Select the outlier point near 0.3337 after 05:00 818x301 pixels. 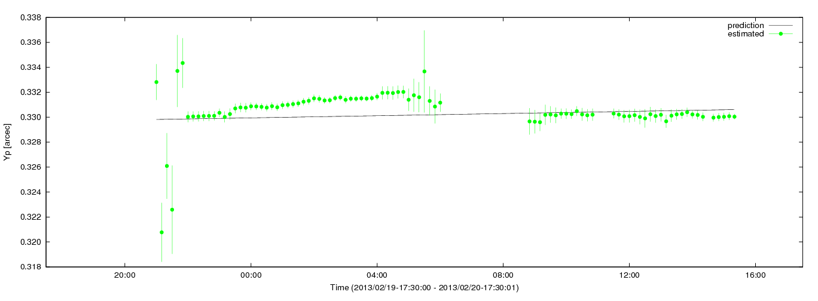click(424, 71)
